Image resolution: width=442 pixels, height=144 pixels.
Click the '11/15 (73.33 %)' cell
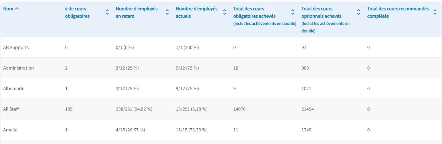tap(192, 130)
